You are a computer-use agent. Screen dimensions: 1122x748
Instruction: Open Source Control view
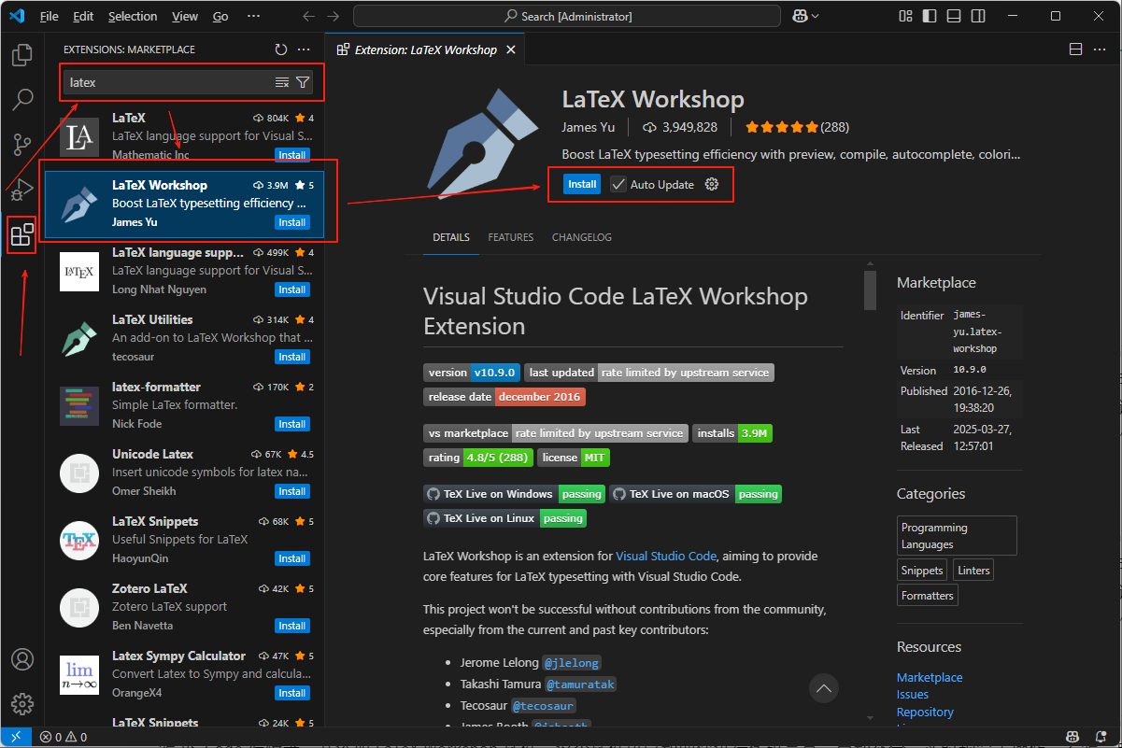[x=22, y=145]
